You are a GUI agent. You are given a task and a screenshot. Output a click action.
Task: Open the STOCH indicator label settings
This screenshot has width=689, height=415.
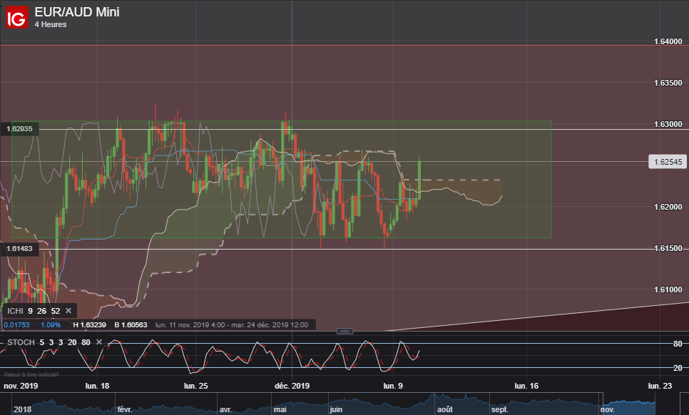coord(21,342)
